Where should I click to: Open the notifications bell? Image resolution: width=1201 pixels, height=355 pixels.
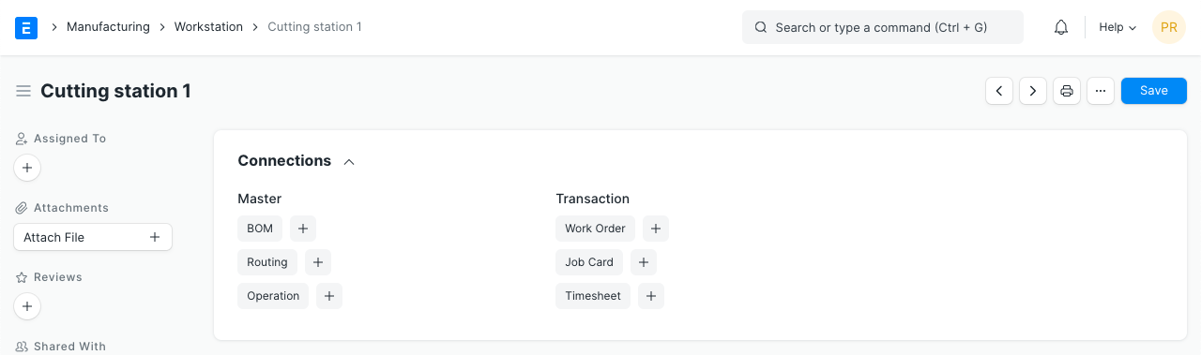click(1061, 28)
